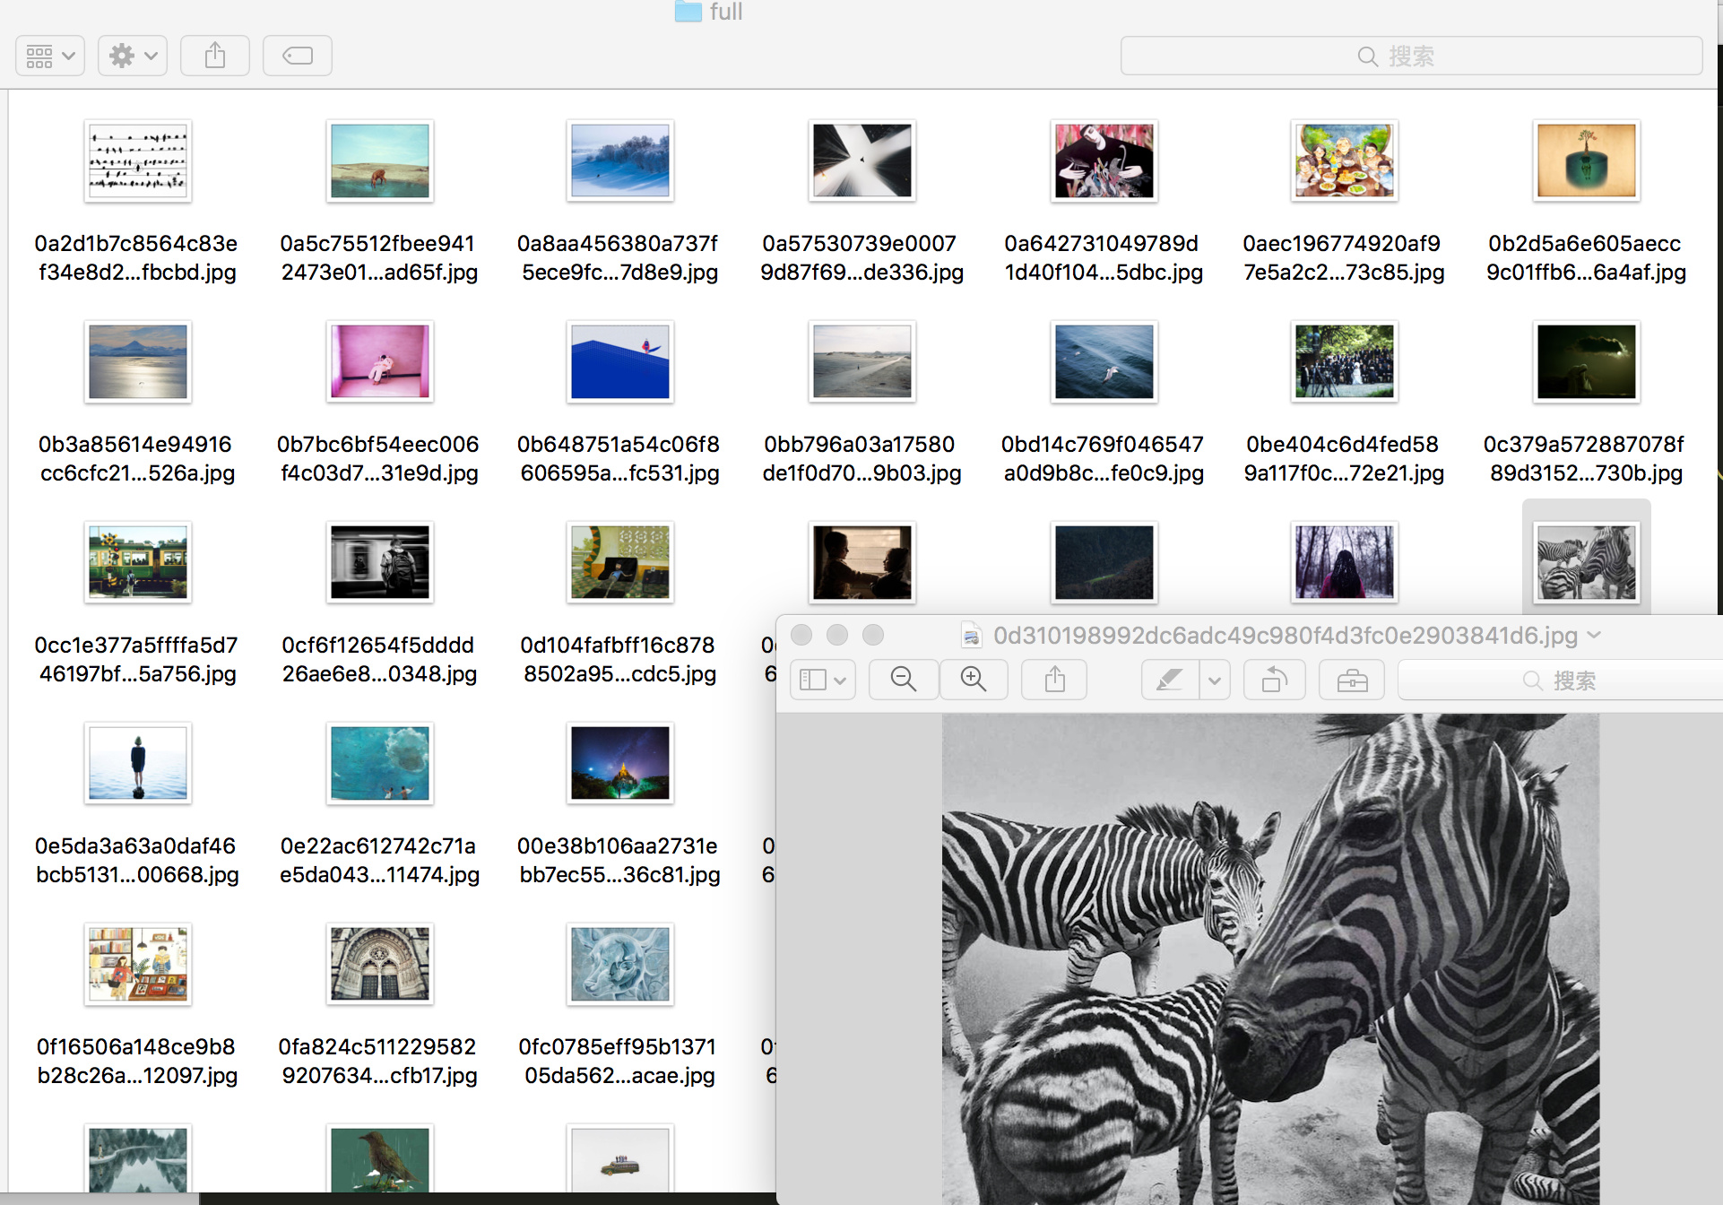Select the person-on-water thumbnail 0e5da3a63a0daf46
1723x1205 pixels.
tap(138, 763)
